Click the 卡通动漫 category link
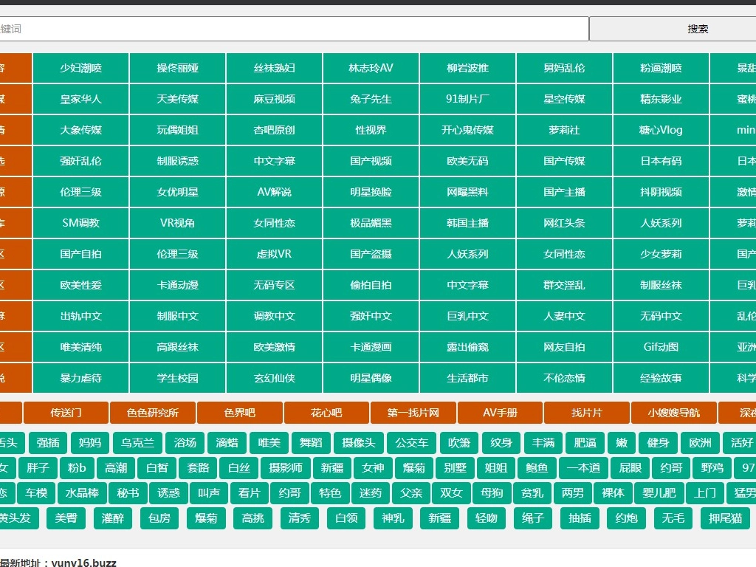Screen dimensions: 756x567 click(178, 285)
